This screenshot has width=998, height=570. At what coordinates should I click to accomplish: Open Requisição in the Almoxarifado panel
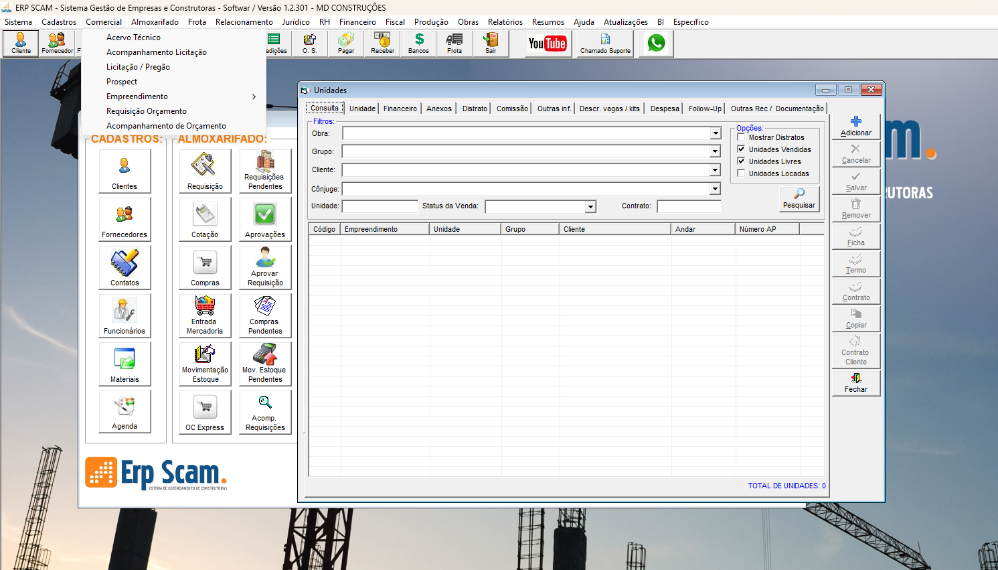[x=205, y=171]
